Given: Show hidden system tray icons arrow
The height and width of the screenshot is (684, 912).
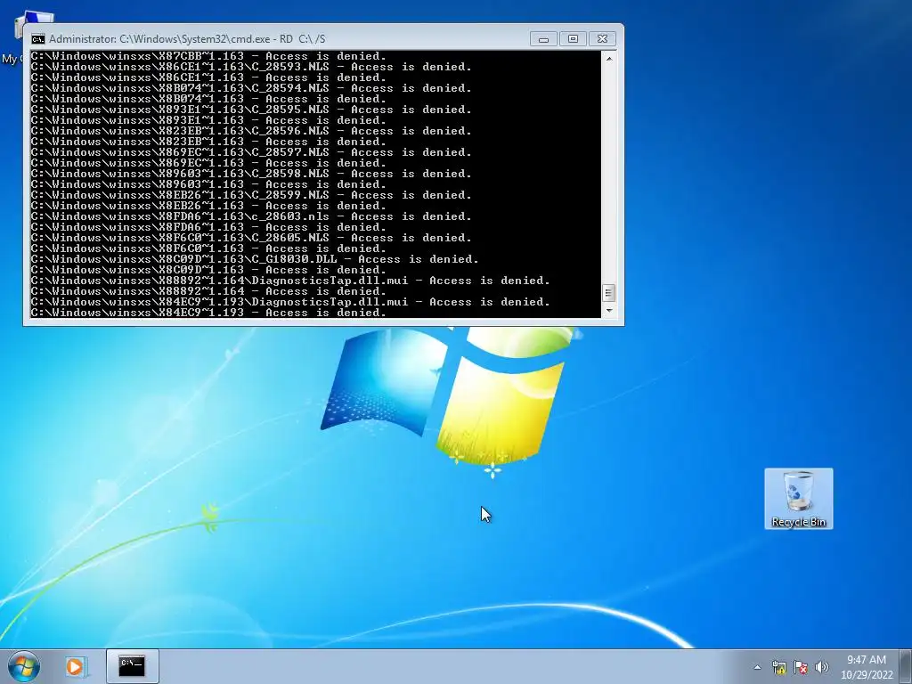Looking at the screenshot, I should [757, 667].
